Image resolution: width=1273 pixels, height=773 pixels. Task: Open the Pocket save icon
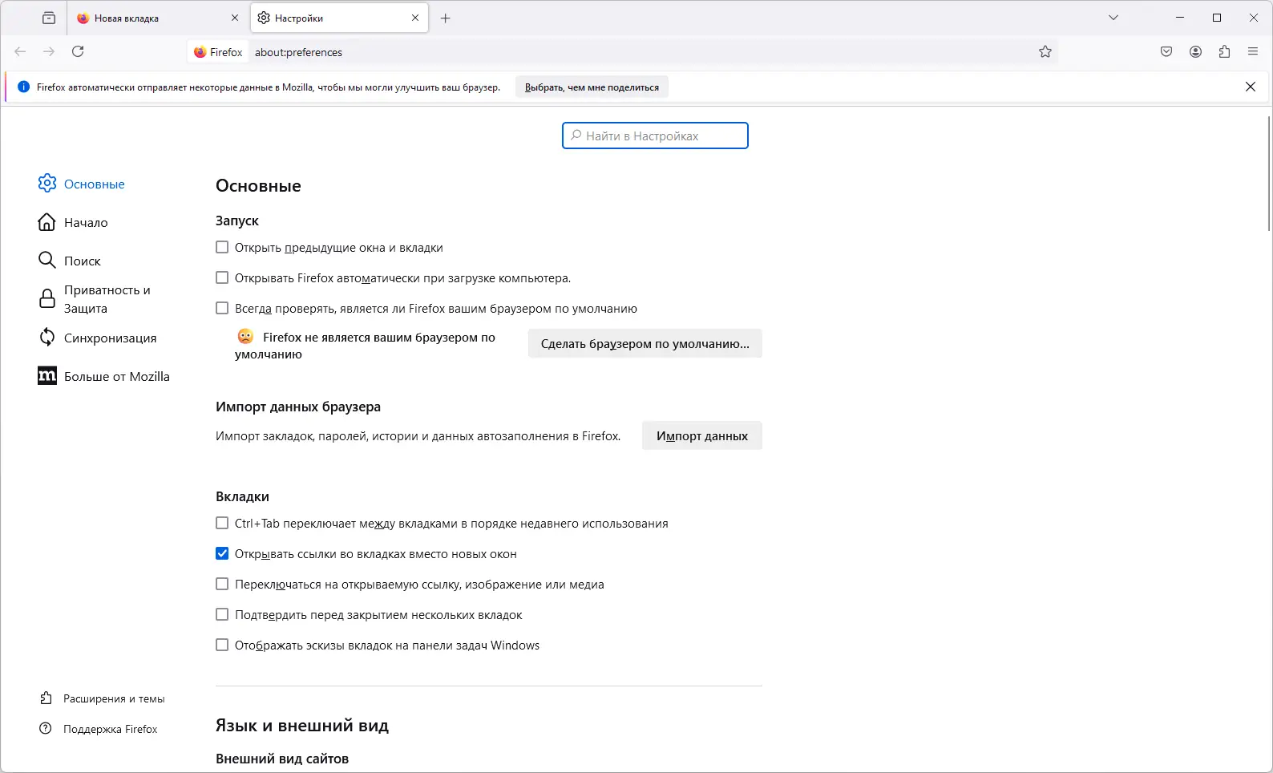click(x=1166, y=52)
